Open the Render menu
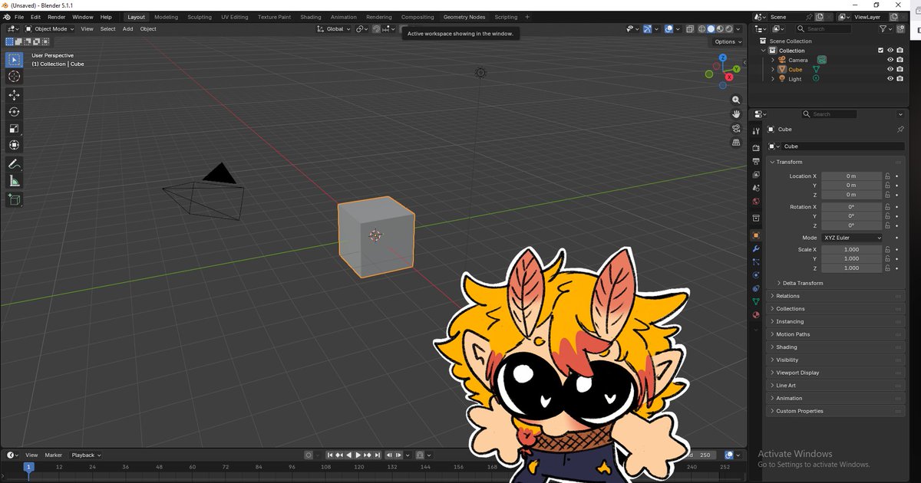Image resolution: width=921 pixels, height=483 pixels. click(57, 17)
